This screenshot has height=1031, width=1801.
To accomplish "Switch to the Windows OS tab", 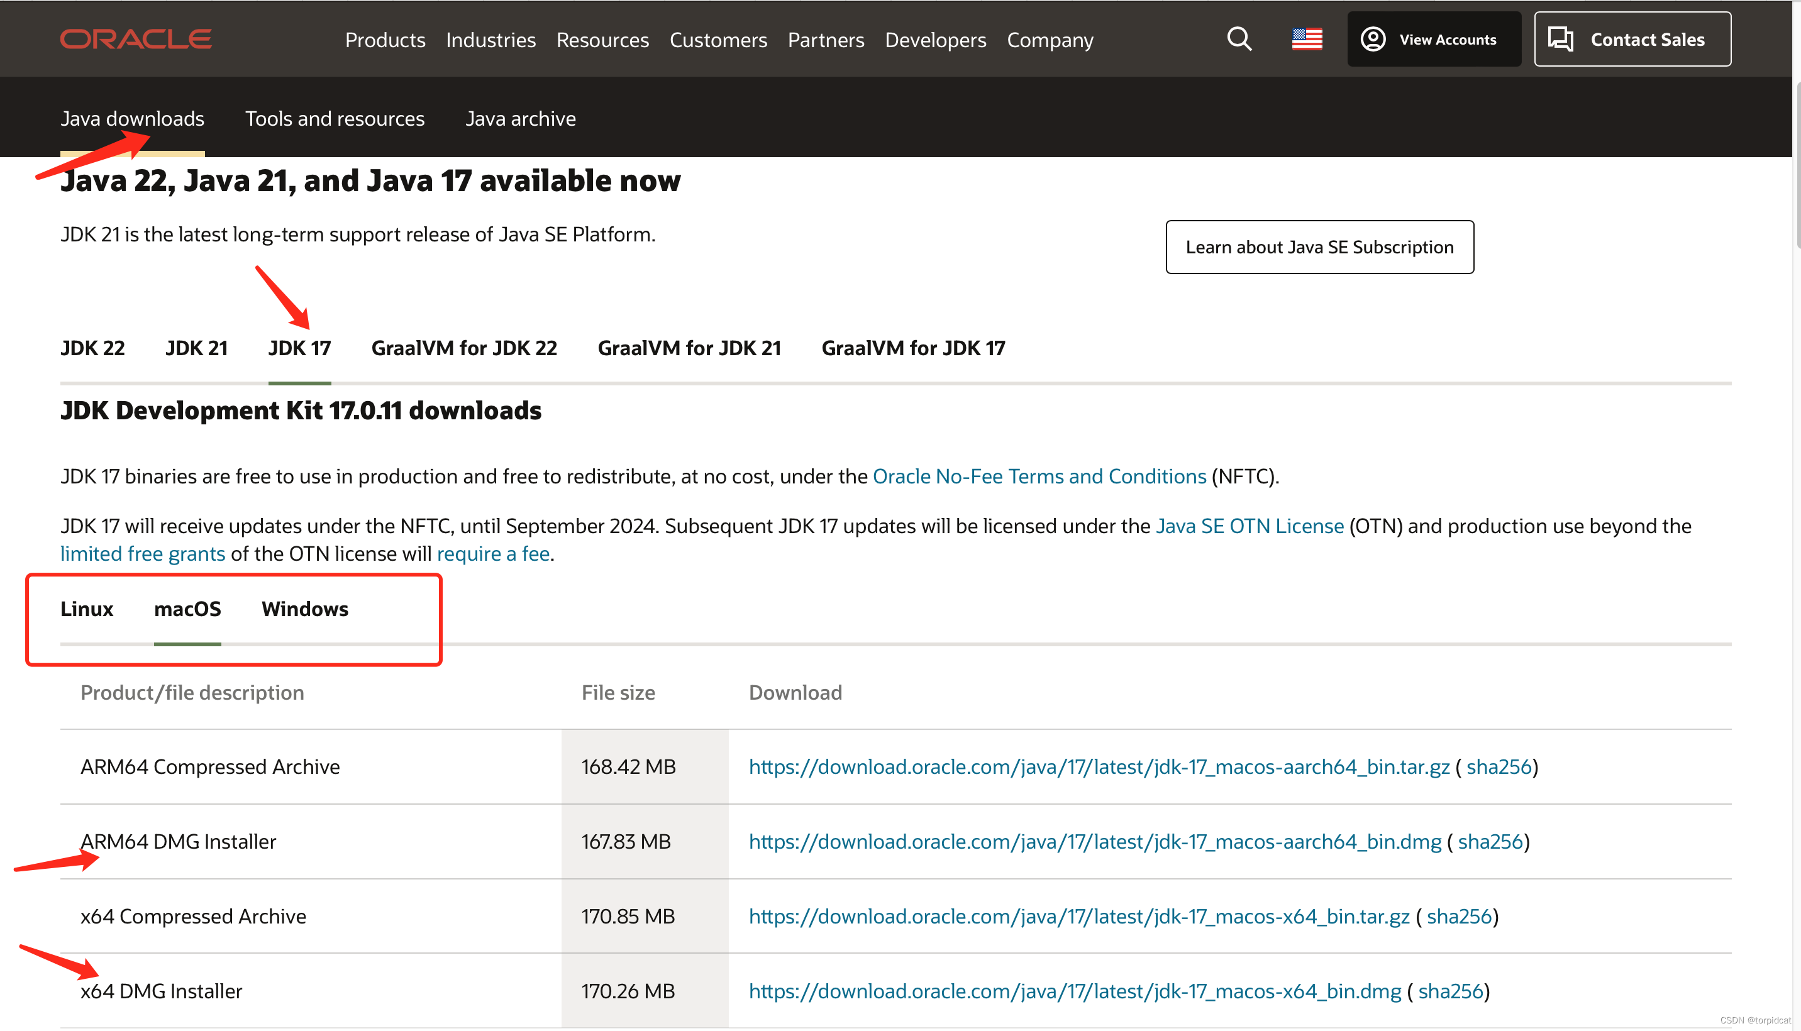I will coord(304,609).
